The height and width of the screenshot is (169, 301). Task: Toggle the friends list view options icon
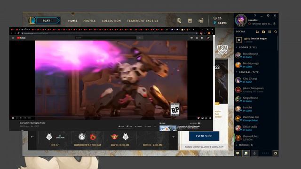point(269,31)
